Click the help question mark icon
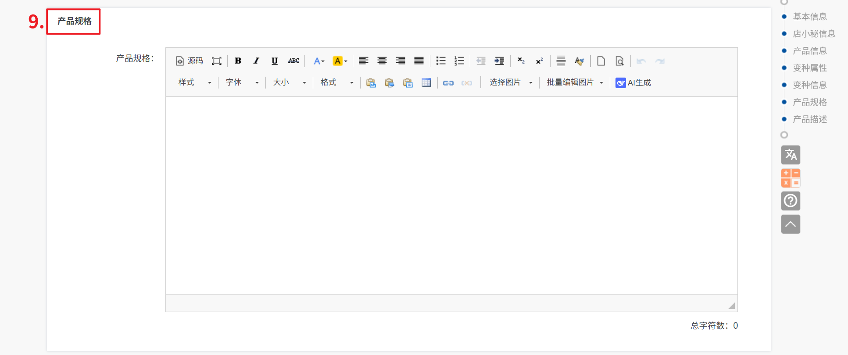This screenshot has width=848, height=355. pos(790,201)
